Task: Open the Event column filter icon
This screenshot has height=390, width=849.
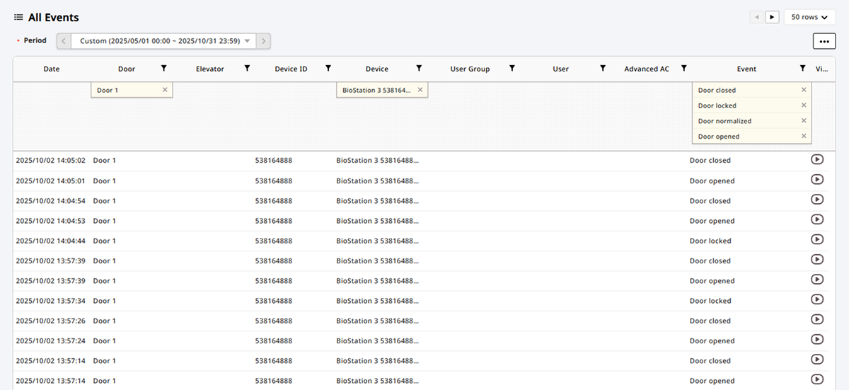Action: coord(802,69)
